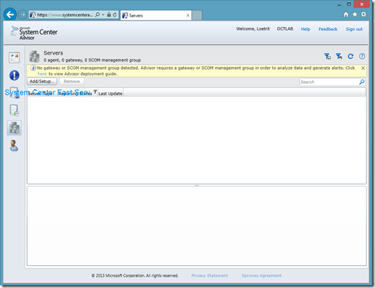Image resolution: width=375 pixels, height=288 pixels.
Task: Click the Reporting Status filter icon
Action: click(95, 92)
